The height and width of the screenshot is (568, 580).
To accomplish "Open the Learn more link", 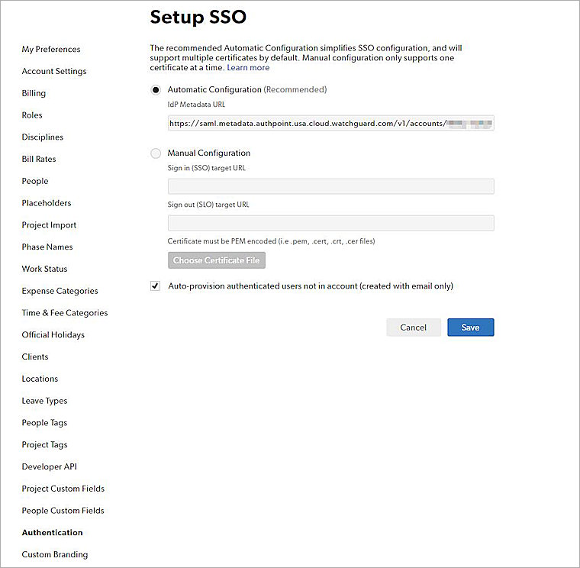I will point(248,68).
